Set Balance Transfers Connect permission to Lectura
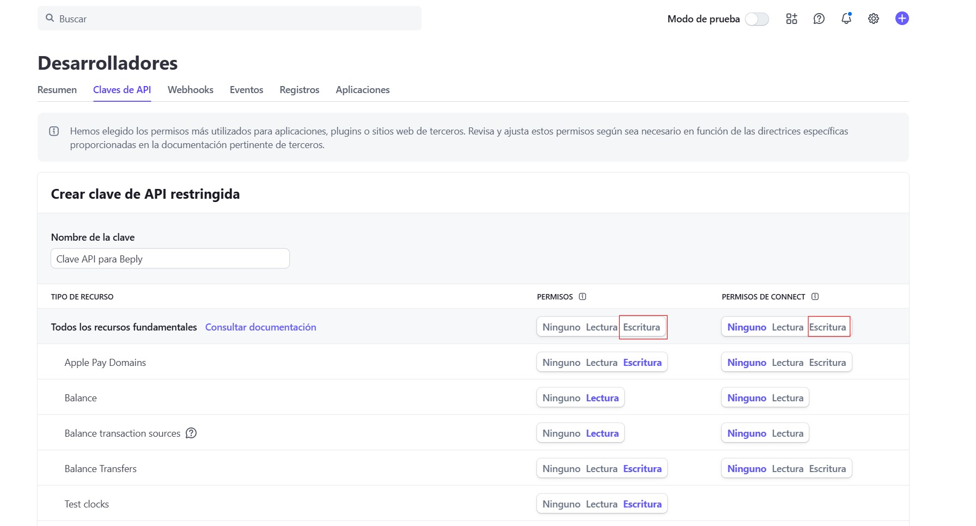Viewport: 976px width, 526px height. click(x=788, y=469)
